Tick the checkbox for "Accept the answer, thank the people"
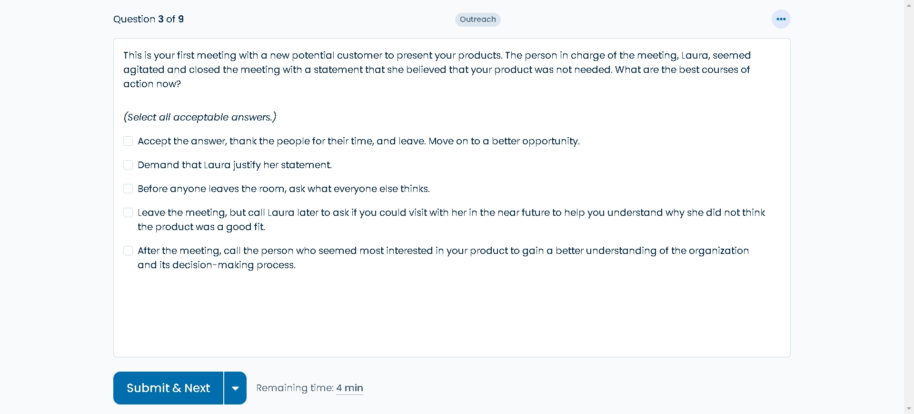Screen dimensions: 914x414 click(x=128, y=141)
